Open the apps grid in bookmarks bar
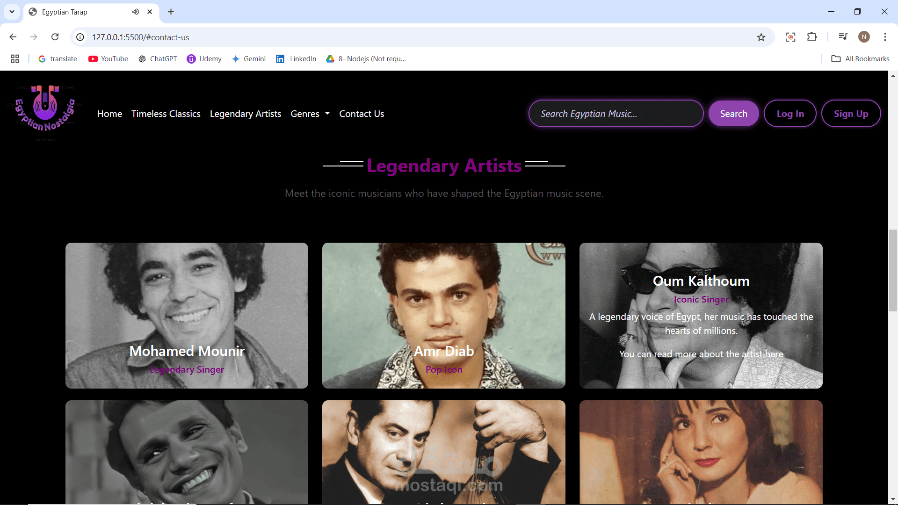This screenshot has height=505, width=898. 15,58
